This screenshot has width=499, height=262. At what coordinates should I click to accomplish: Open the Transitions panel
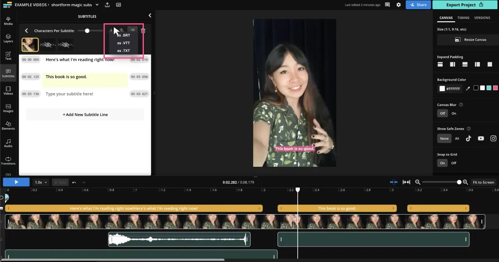(8, 161)
